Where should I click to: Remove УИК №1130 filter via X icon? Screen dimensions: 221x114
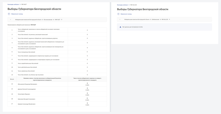tap(170, 20)
